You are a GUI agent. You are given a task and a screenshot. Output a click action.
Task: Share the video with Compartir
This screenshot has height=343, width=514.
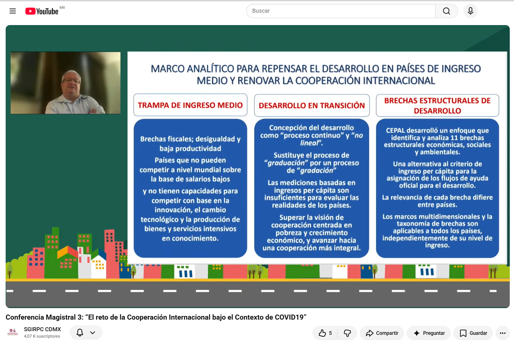click(382, 333)
